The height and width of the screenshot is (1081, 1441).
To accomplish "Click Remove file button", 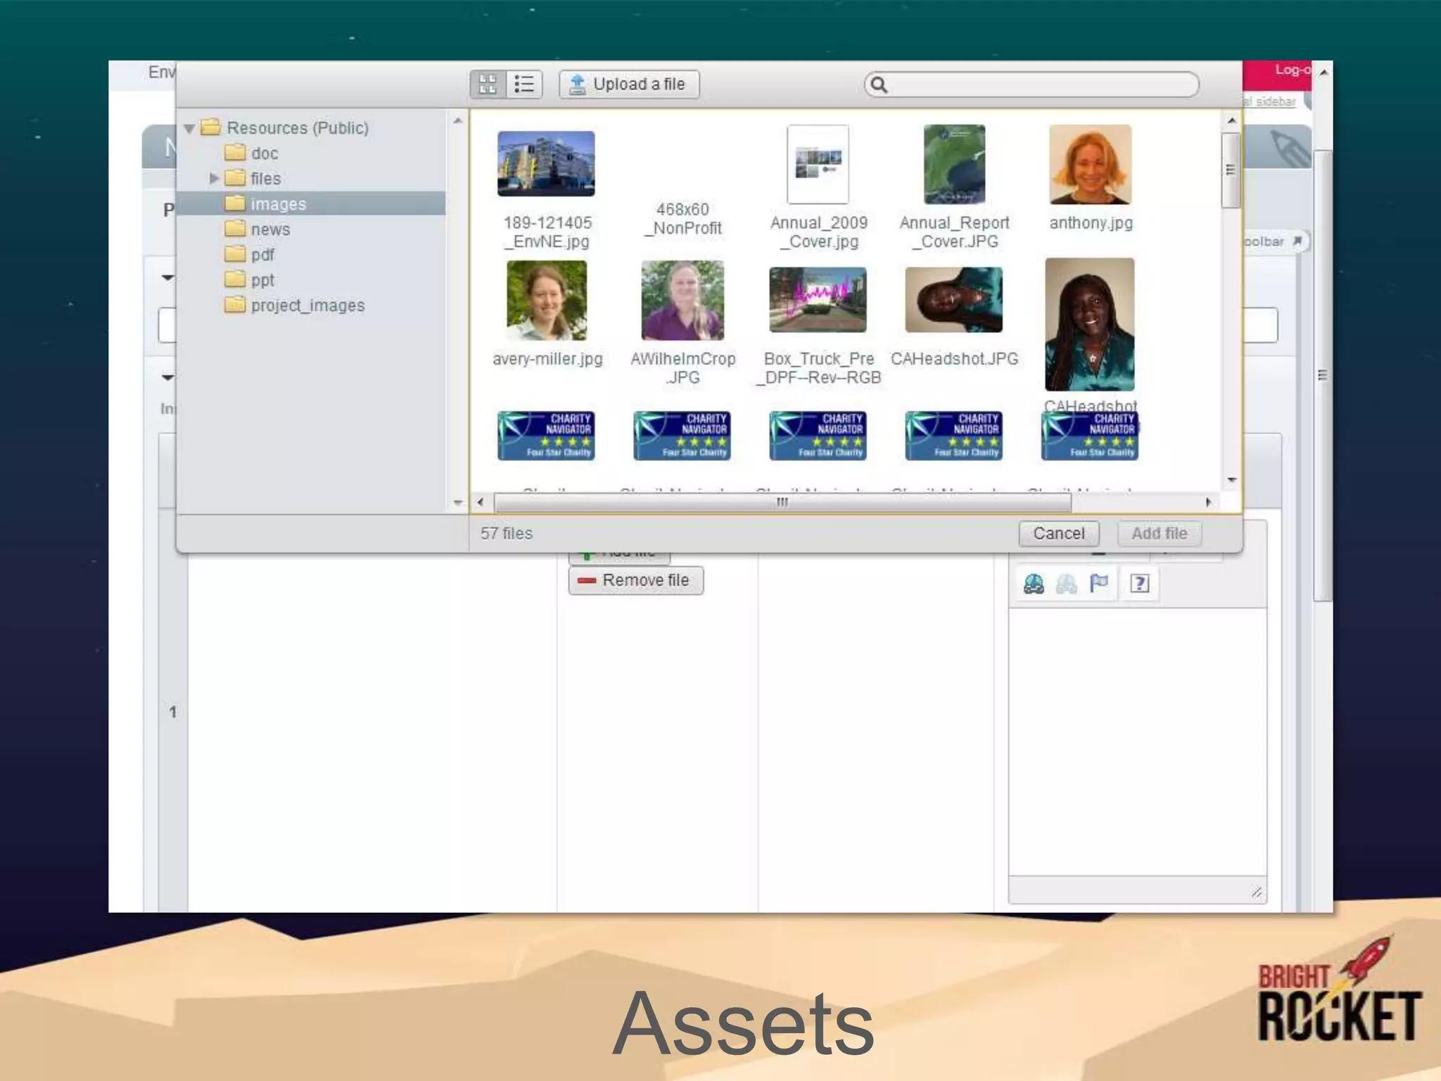I will [x=635, y=581].
